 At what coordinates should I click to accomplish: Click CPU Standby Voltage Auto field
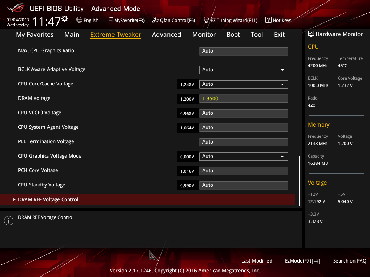(x=244, y=185)
